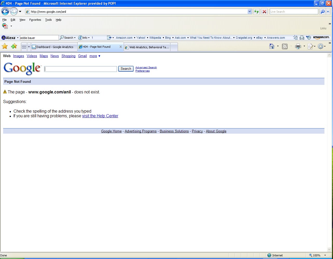
Task: Add current page to Favorites
Action: pos(14,46)
